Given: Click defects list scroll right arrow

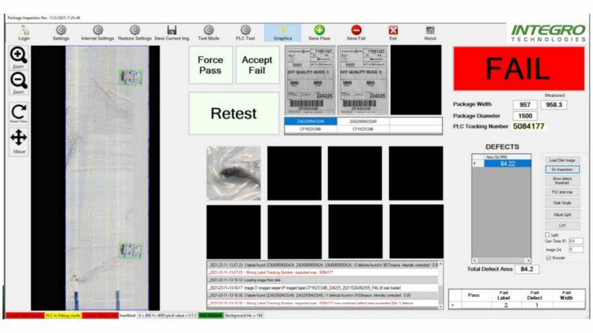Looking at the screenshot, I should click(x=528, y=260).
